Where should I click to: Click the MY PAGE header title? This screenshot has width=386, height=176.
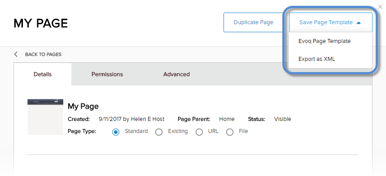(x=40, y=23)
